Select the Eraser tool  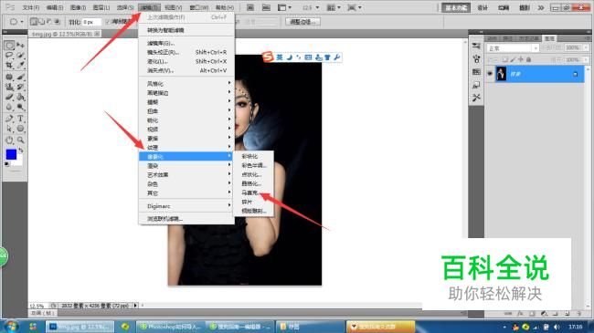9,97
